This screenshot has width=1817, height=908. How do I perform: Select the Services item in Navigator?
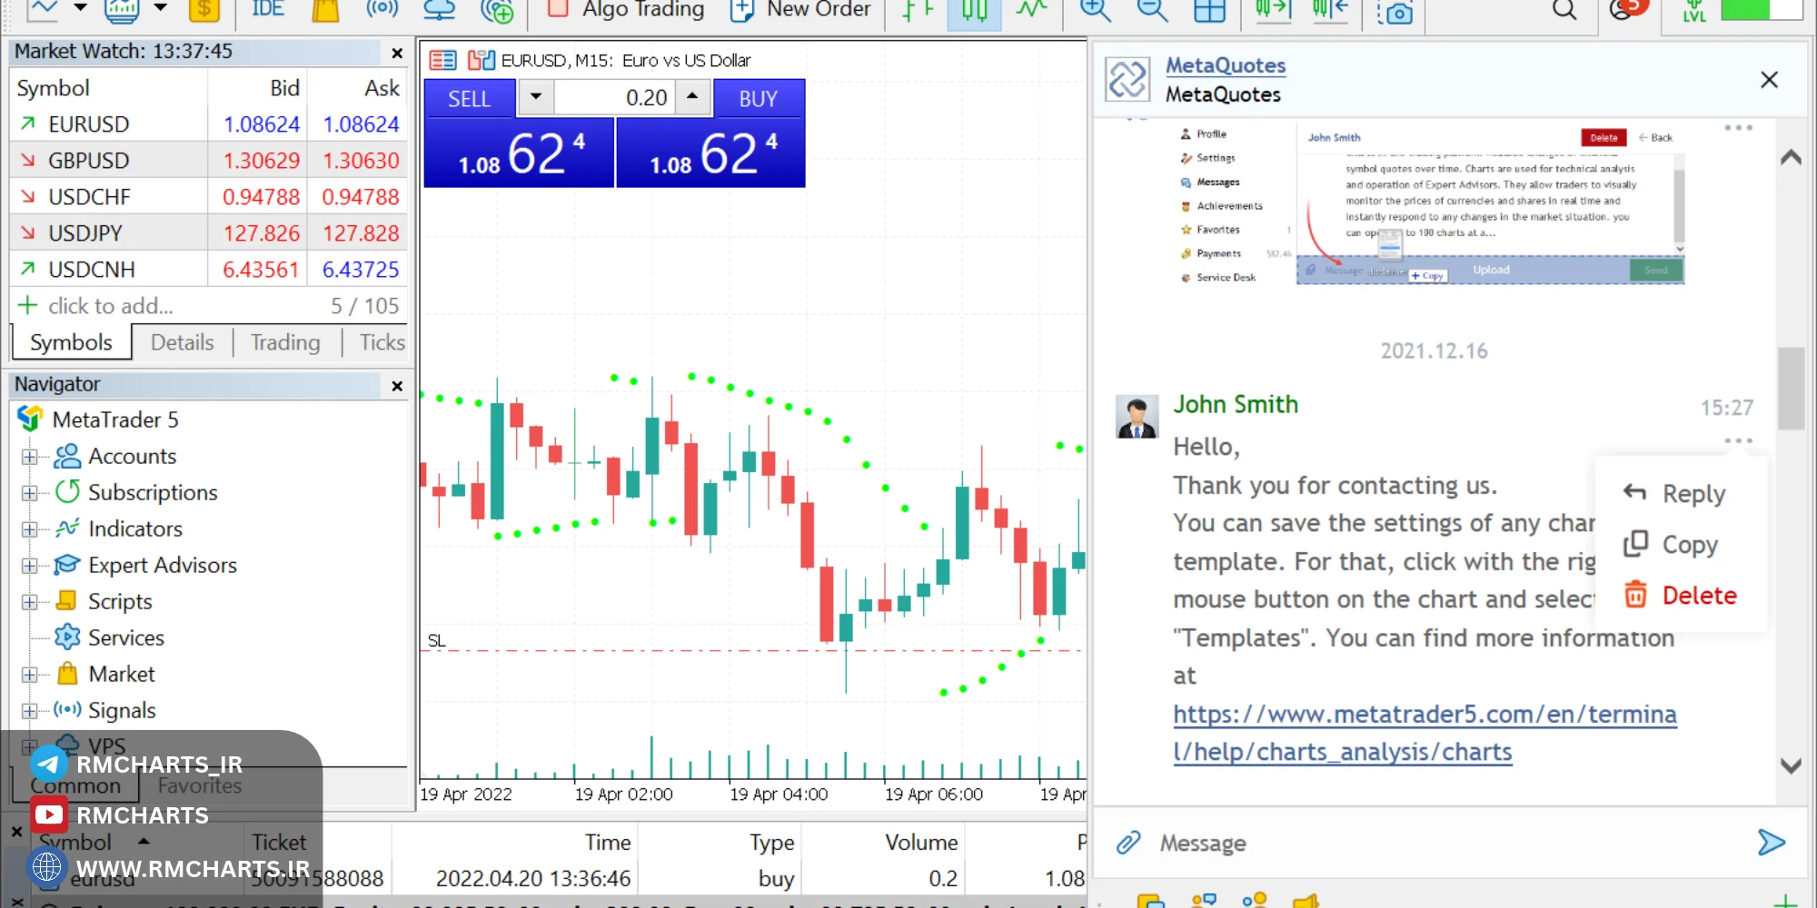[x=125, y=637]
